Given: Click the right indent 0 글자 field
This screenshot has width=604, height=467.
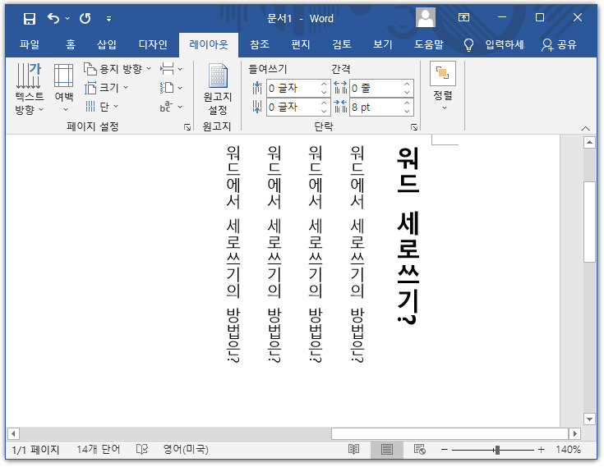Looking at the screenshot, I should [x=293, y=107].
